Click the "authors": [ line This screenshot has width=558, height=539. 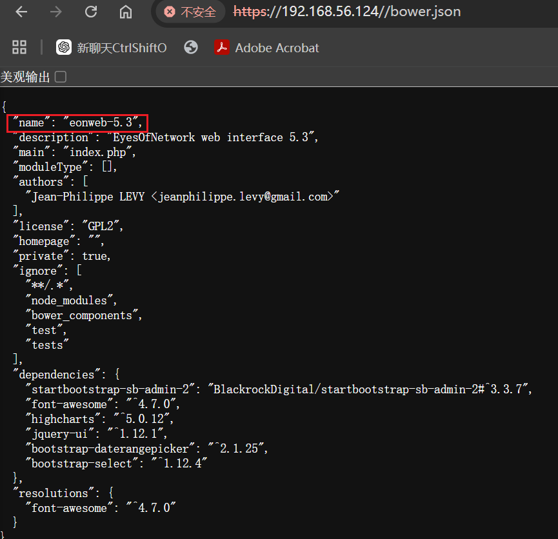click(50, 182)
